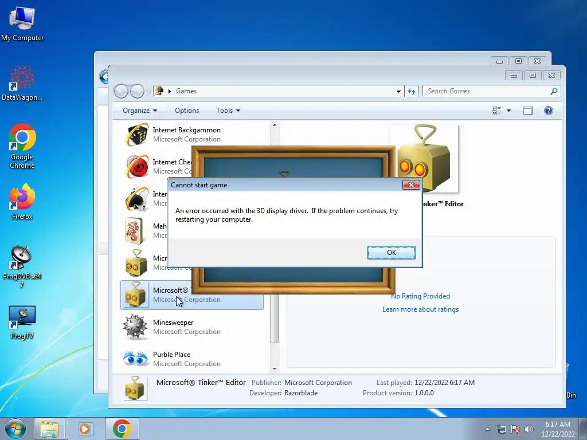Open Windows Media Player from taskbar
Viewport: 587px width, 440px height.
click(85, 429)
